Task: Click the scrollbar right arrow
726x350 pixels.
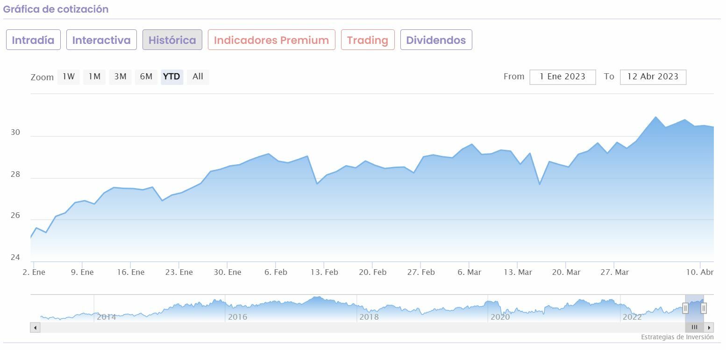Action: tap(709, 328)
